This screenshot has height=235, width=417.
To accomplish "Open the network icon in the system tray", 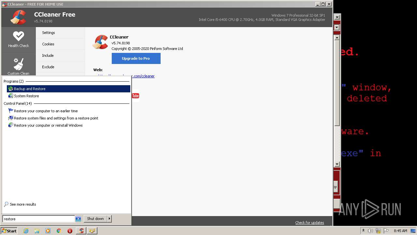I will [378, 231].
